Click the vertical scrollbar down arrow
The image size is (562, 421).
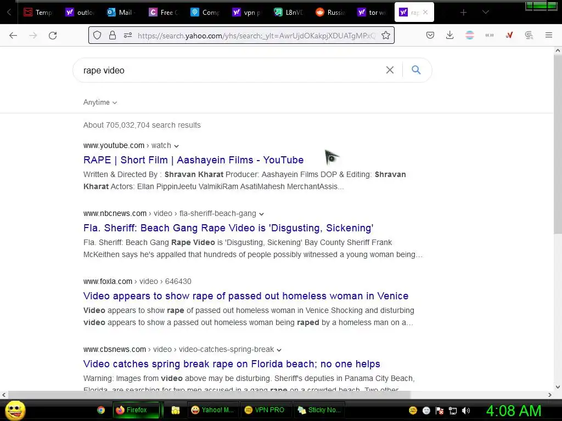pyautogui.click(x=558, y=386)
